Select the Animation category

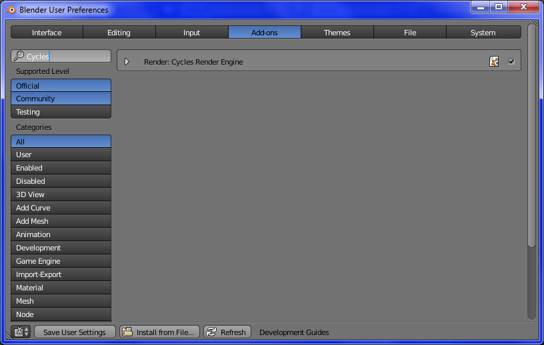coord(61,234)
